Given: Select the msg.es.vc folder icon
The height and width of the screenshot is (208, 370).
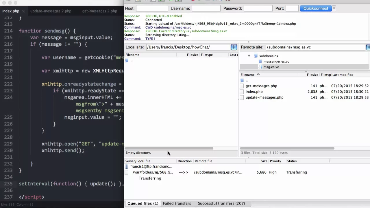Looking at the screenshot, I should pyautogui.click(x=260, y=67).
